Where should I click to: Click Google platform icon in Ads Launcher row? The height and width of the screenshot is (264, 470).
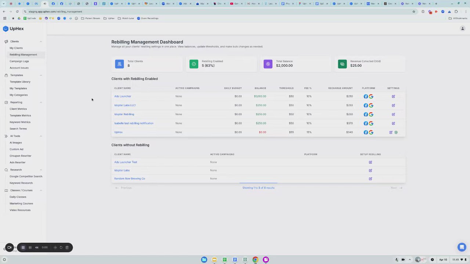(x=371, y=96)
